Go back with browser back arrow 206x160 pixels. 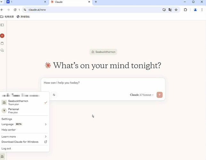click(x=2, y=10)
